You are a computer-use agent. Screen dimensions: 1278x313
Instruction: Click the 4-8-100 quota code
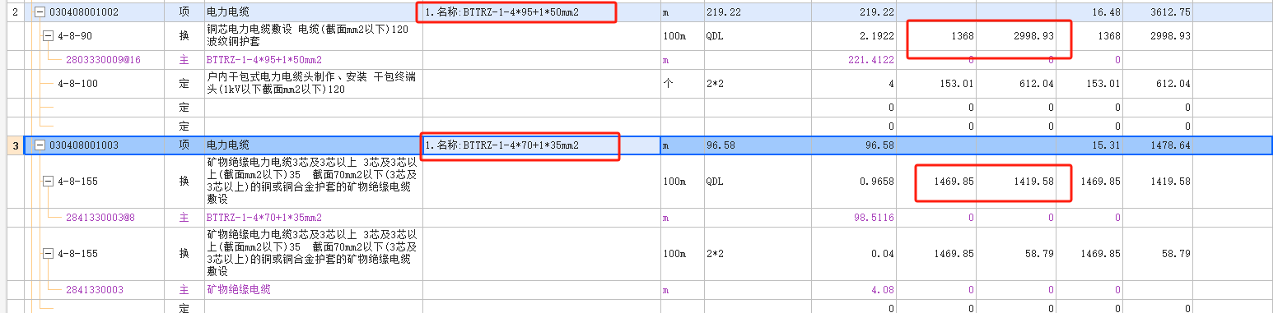[77, 84]
